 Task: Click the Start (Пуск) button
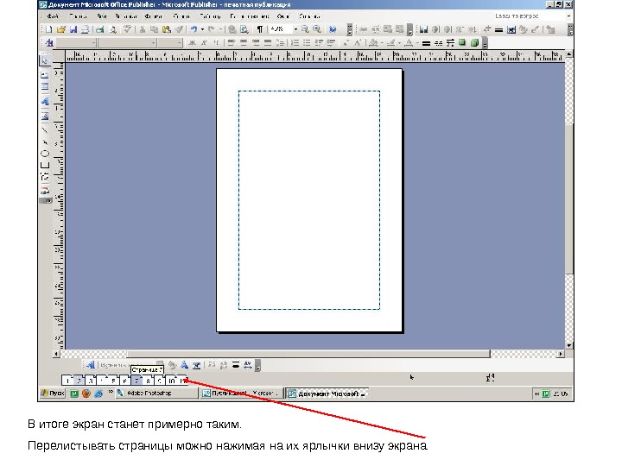pyautogui.click(x=53, y=394)
